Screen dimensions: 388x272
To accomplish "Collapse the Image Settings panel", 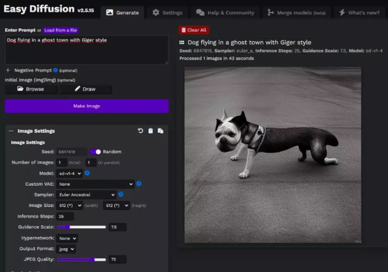I will tap(11, 131).
